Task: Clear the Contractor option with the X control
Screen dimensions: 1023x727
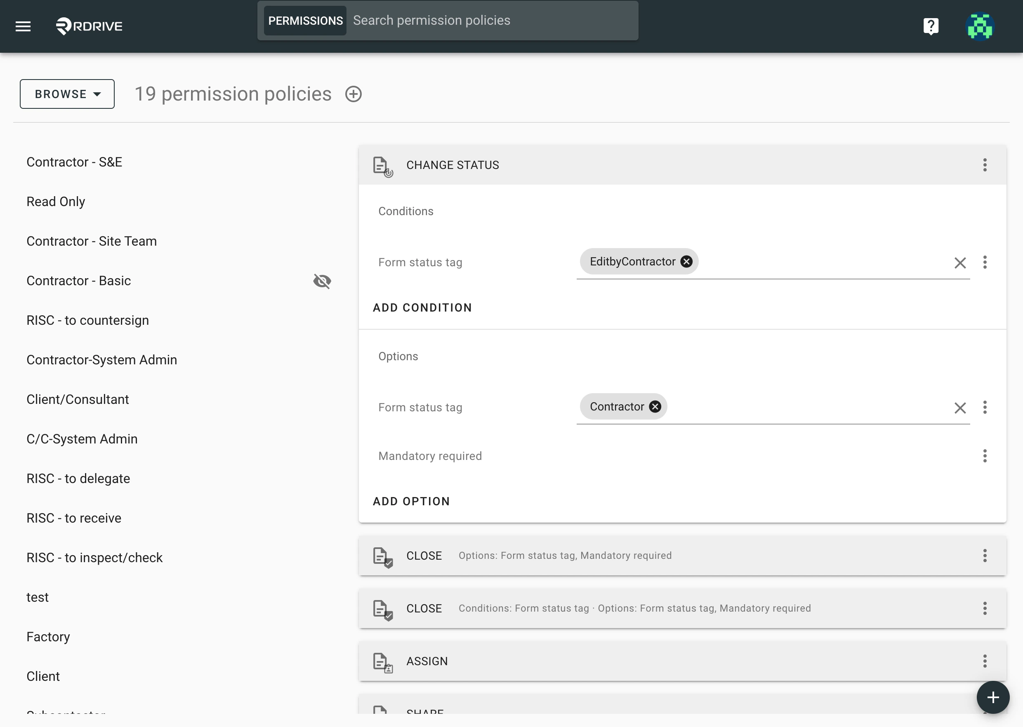Action: point(960,407)
